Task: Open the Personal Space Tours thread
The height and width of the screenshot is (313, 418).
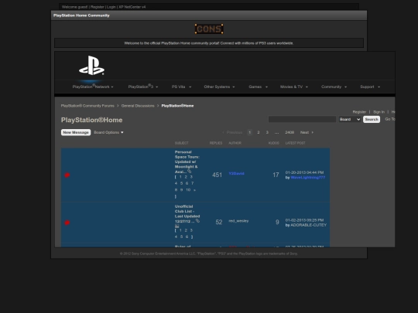Action: point(187,162)
